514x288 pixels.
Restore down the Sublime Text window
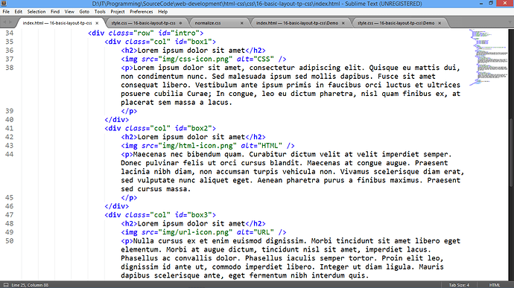tap(491, 3)
